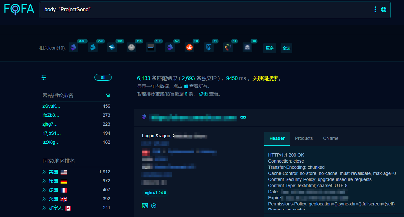The height and width of the screenshot is (217, 404).
Task: Click the Permissions-Policy header line
Action: [x=331, y=204]
